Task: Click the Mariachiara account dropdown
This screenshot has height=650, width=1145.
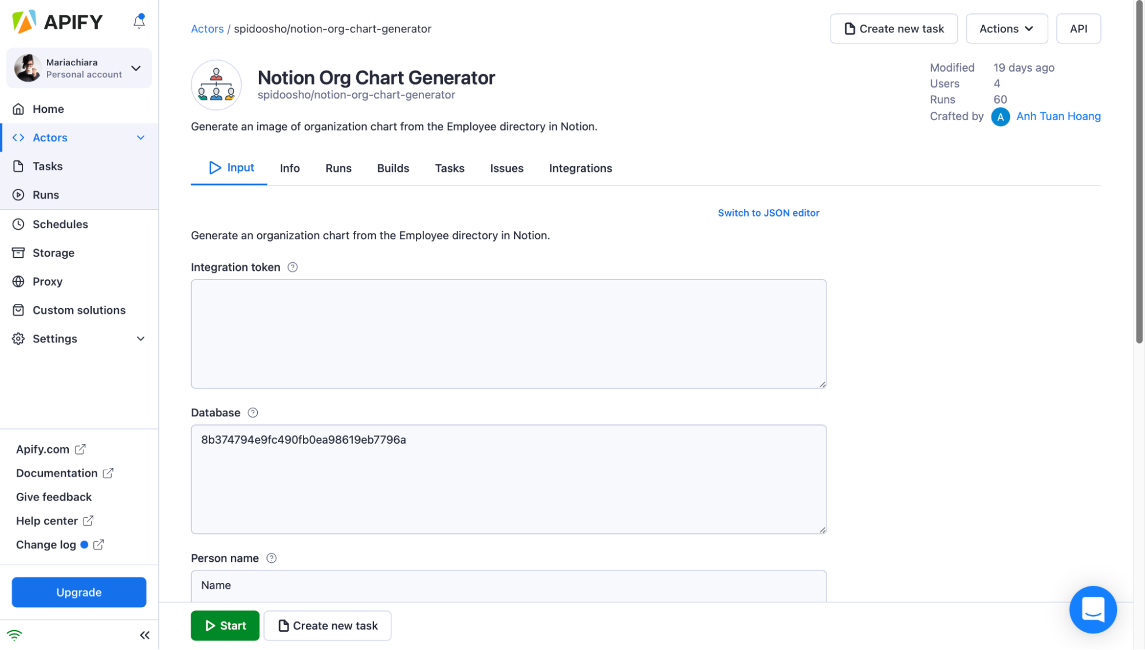Action: [x=78, y=67]
